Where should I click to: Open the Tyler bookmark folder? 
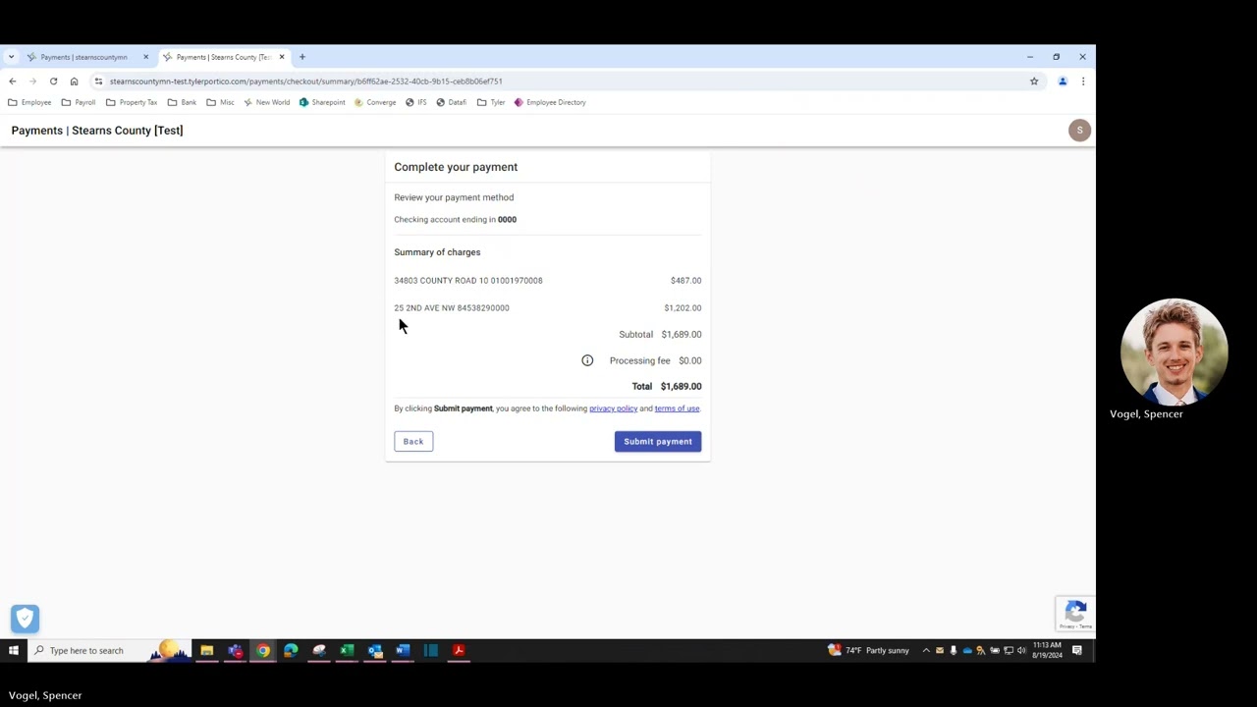pos(491,102)
